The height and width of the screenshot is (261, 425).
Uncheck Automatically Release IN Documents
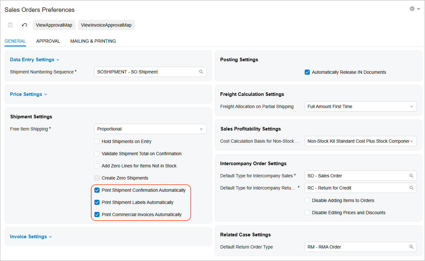coord(307,72)
